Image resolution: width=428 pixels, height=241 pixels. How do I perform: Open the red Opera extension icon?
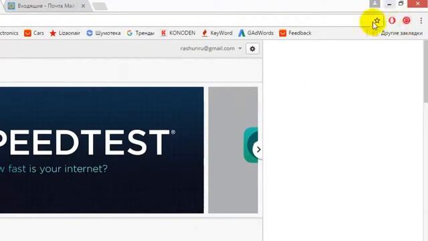[x=392, y=21]
